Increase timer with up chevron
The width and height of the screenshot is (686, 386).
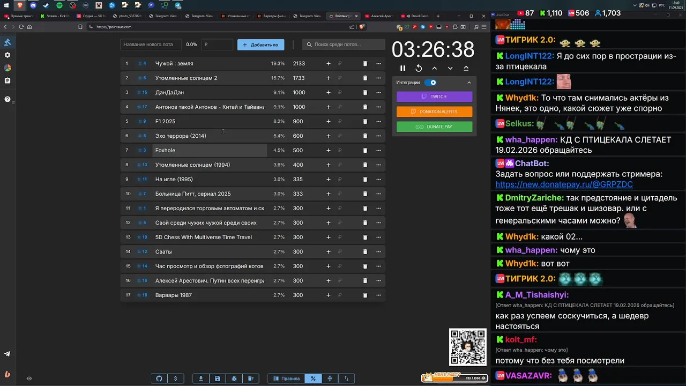tap(434, 68)
